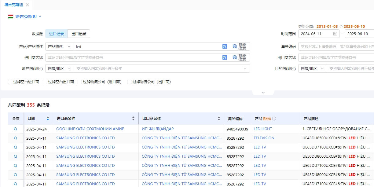Open the 塔吉克斯坦 country switcher dropdown
Image resolution: width=374 pixels, height=187 pixels.
coord(25,16)
